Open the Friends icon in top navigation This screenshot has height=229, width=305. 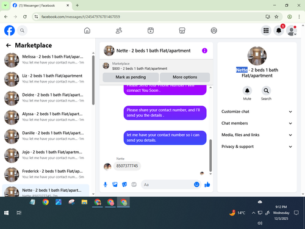[x=119, y=31]
